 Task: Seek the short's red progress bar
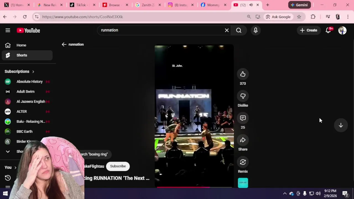[x=194, y=187]
